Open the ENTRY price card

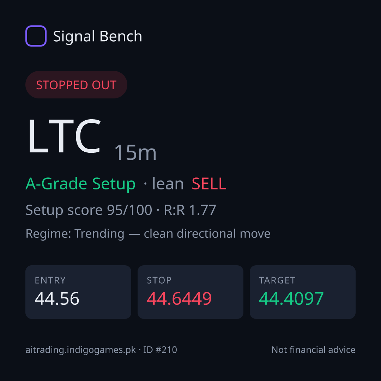[x=78, y=292]
